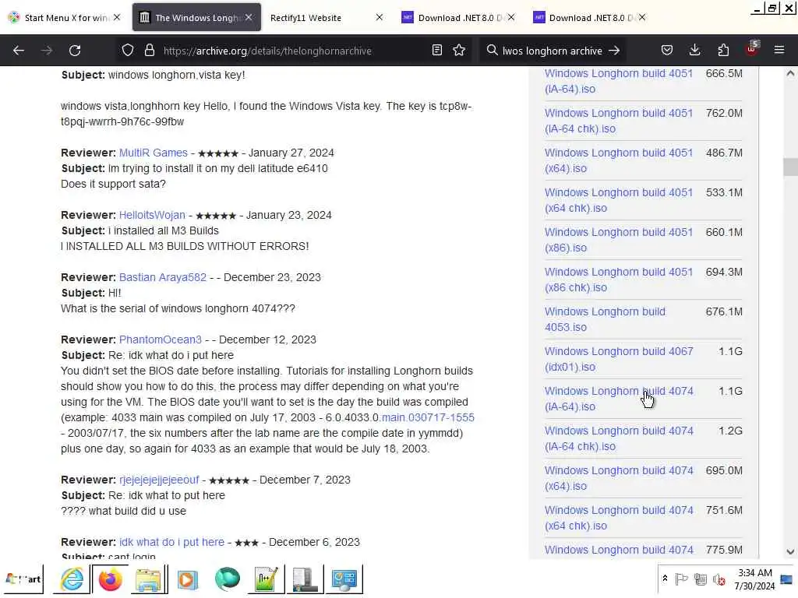
Task: Open green globe taskbar icon
Action: point(227,579)
